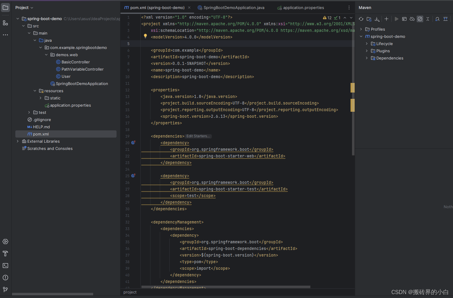Click the editor vertical scrollbar thumb
This screenshot has height=298, width=453.
[353, 84]
